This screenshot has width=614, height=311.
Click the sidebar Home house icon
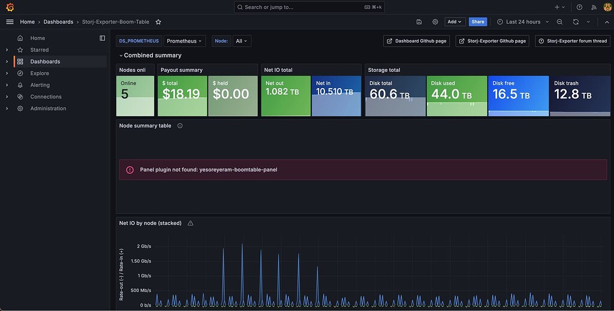click(20, 38)
